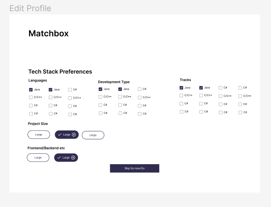
Task: Check the last C# box in Tracks' first row
Action: coord(240,88)
